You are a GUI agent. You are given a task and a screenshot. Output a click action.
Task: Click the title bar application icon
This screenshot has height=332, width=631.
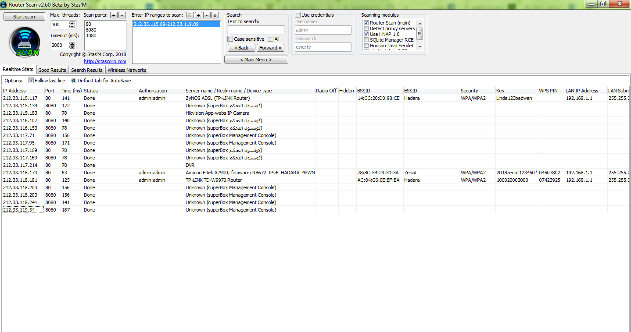tap(4, 4)
